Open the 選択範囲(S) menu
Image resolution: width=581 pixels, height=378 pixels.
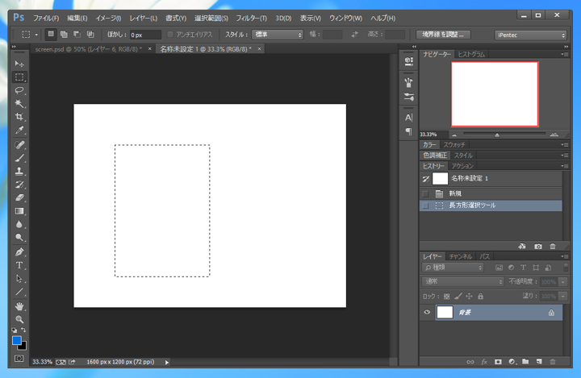point(211,19)
